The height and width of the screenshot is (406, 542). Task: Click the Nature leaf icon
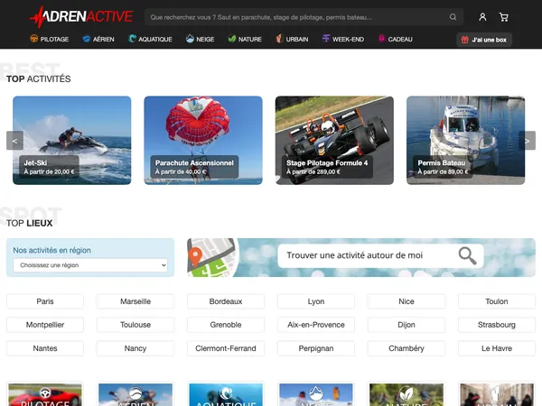tap(232, 39)
